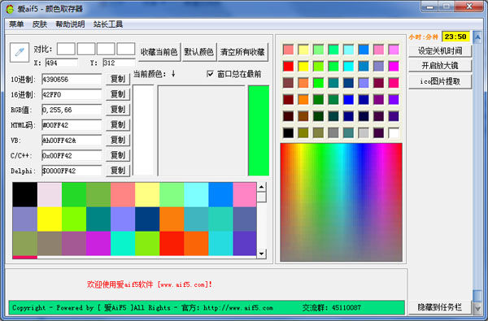Screen dimensions: 488x321
Task: Click the X coordinate field showing 494
Action: [x=62, y=63]
